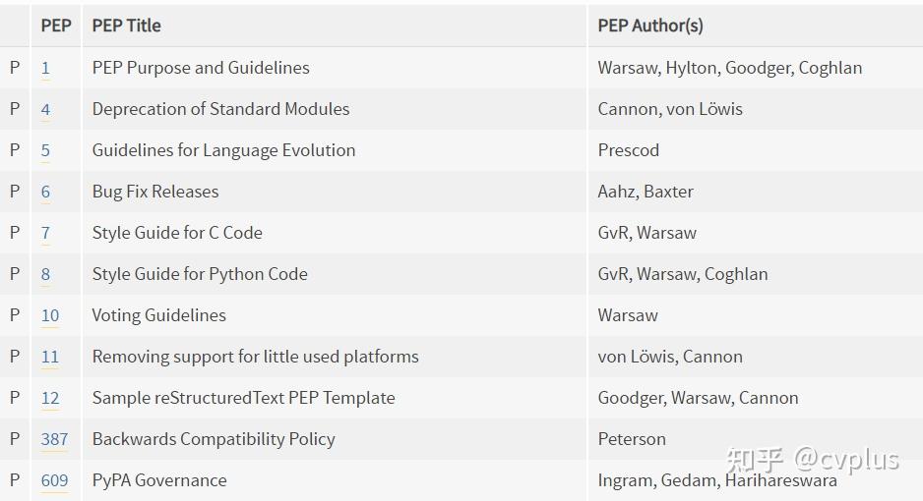Select the 'Backwards Compatibility Policy' title cell
923x501 pixels.
tap(335, 439)
